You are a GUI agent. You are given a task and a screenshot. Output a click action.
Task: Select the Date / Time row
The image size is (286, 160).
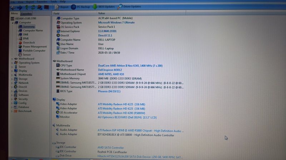click(88, 53)
